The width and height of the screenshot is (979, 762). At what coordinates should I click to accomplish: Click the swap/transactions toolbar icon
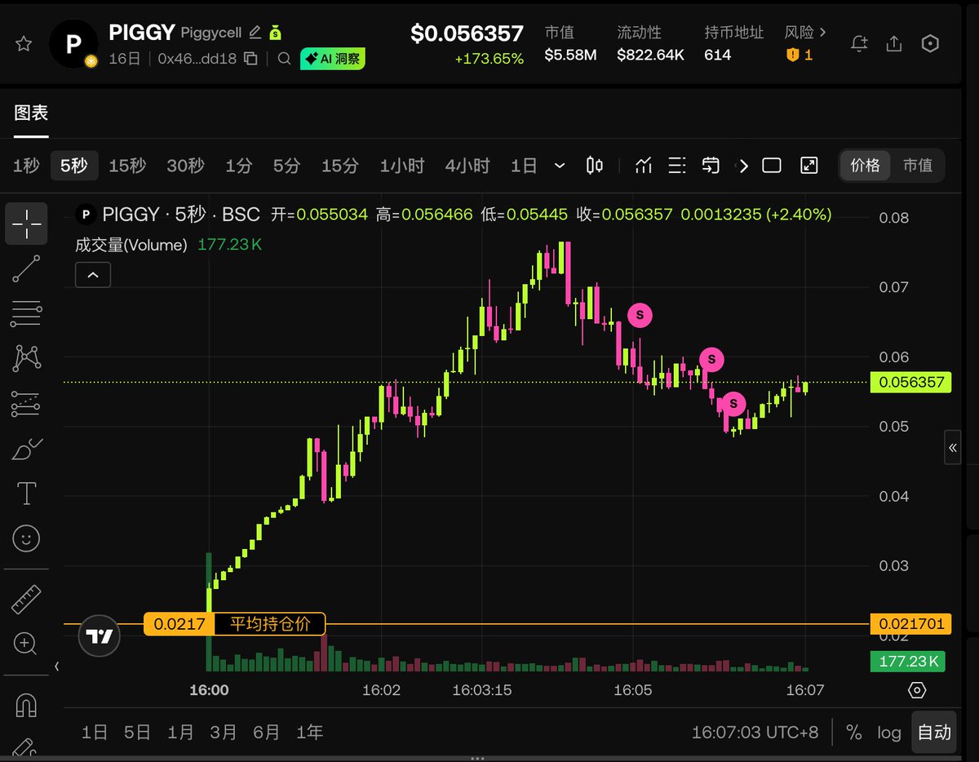pyautogui.click(x=711, y=166)
